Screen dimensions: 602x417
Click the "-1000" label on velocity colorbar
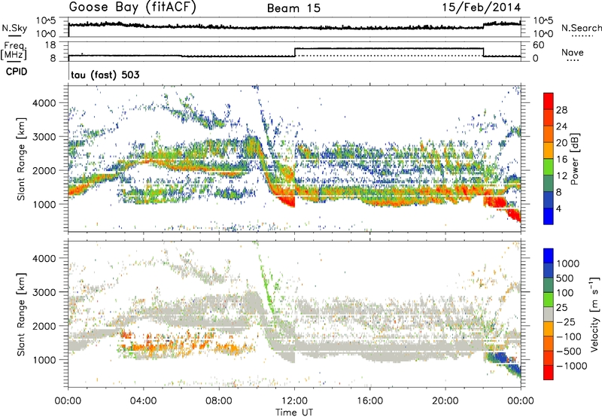572,366
